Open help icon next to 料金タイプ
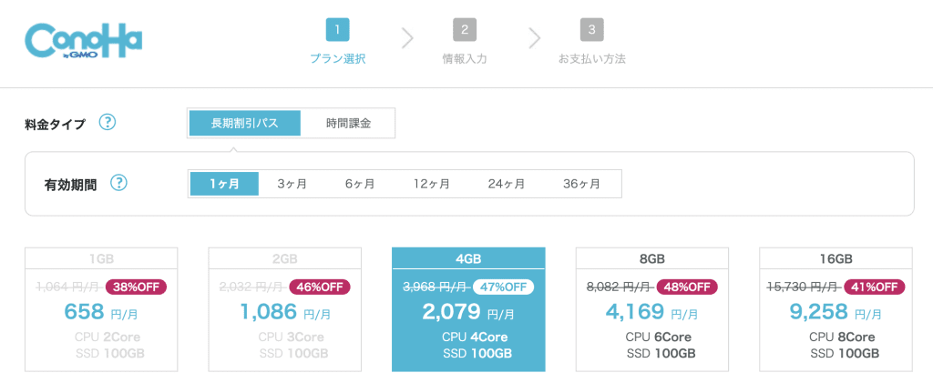The width and height of the screenshot is (933, 383). pos(108,123)
